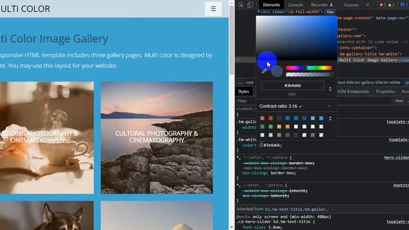Change color format with arrows beside HEX
409x230 pixels.
[330, 89]
